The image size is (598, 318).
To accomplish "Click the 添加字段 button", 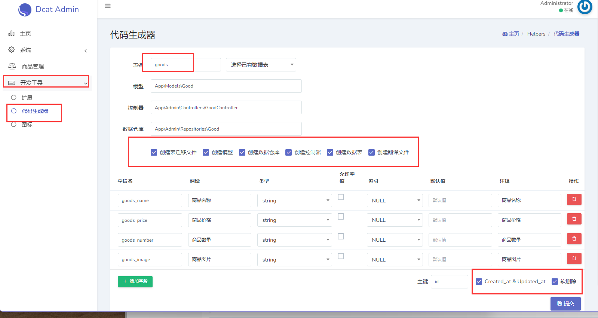I will point(135,281).
